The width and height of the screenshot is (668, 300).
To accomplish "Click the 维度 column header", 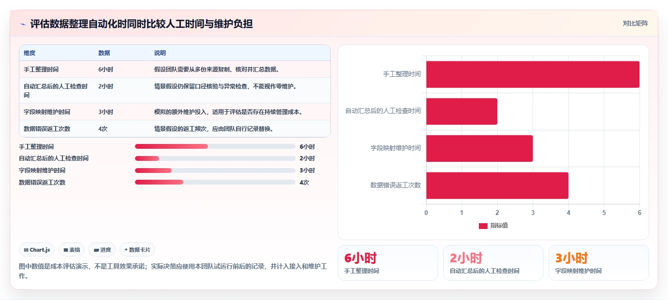I will tap(30, 53).
